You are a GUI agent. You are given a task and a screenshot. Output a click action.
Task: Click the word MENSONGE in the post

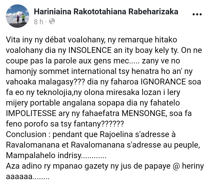click(x=144, y=113)
